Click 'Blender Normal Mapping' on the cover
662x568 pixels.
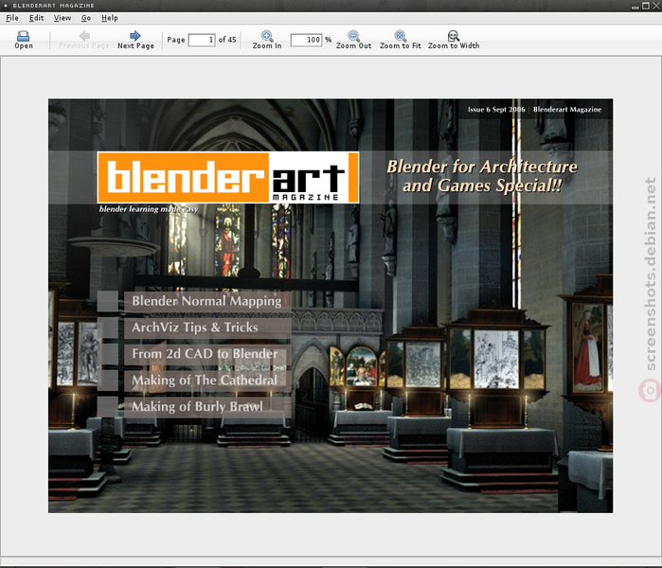[206, 301]
